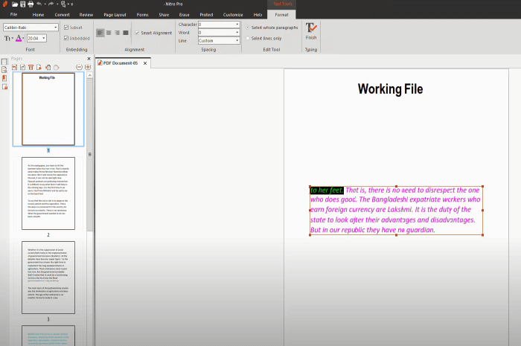Zoom in page thumbnails with plus icon

(x=88, y=67)
